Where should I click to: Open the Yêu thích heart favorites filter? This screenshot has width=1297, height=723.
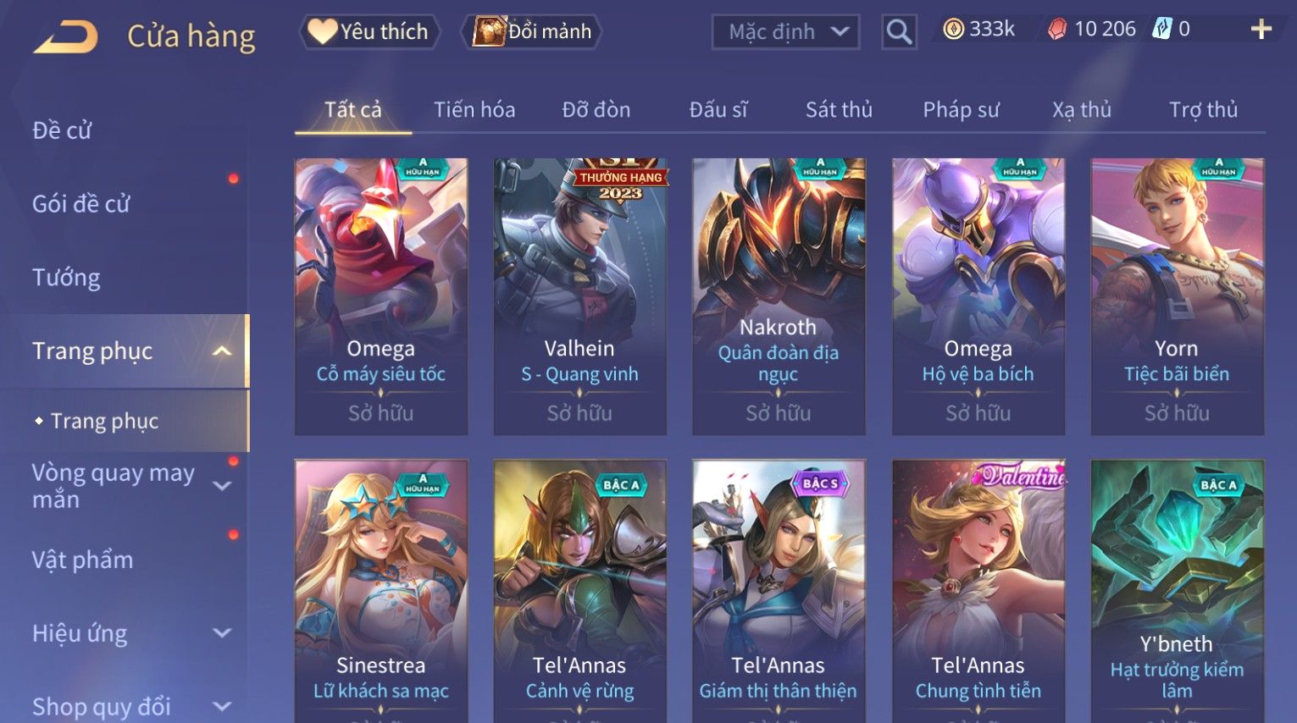369,32
